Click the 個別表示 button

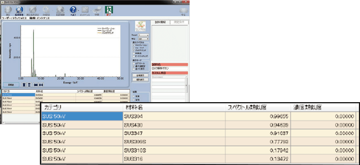(x=140, y=80)
